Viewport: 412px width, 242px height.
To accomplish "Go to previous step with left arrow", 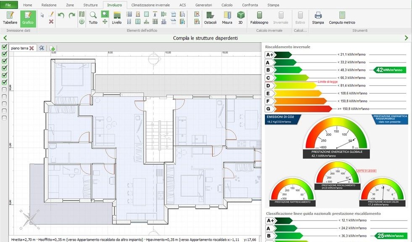I will coord(5,38).
